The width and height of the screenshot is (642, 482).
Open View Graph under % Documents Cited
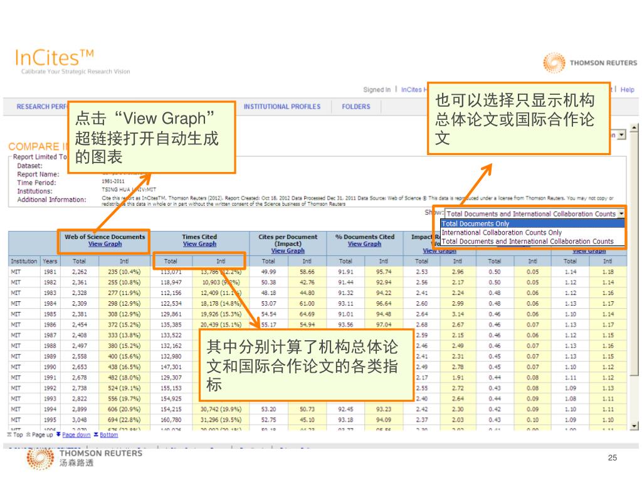(x=364, y=244)
